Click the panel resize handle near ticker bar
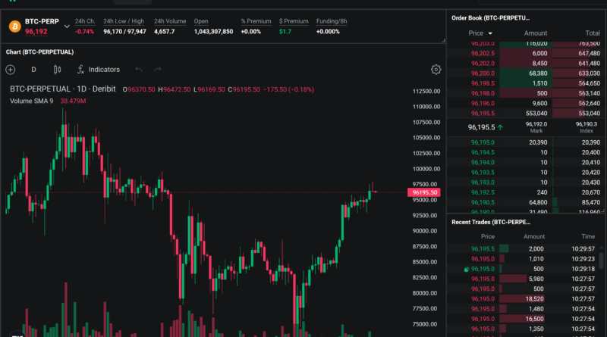Screen dimensions: 607x337 click(443, 40)
